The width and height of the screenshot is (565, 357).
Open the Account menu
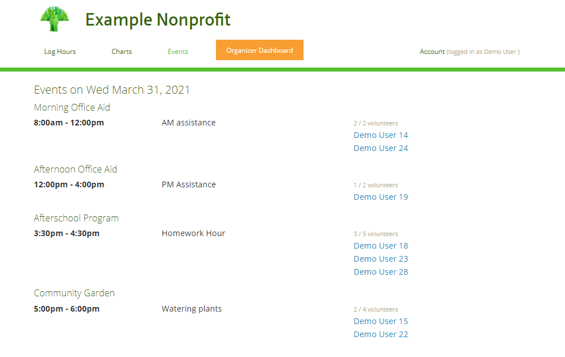click(433, 52)
